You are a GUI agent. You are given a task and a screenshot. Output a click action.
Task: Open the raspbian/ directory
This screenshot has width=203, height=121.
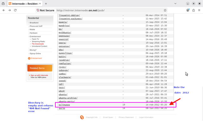[64, 60]
